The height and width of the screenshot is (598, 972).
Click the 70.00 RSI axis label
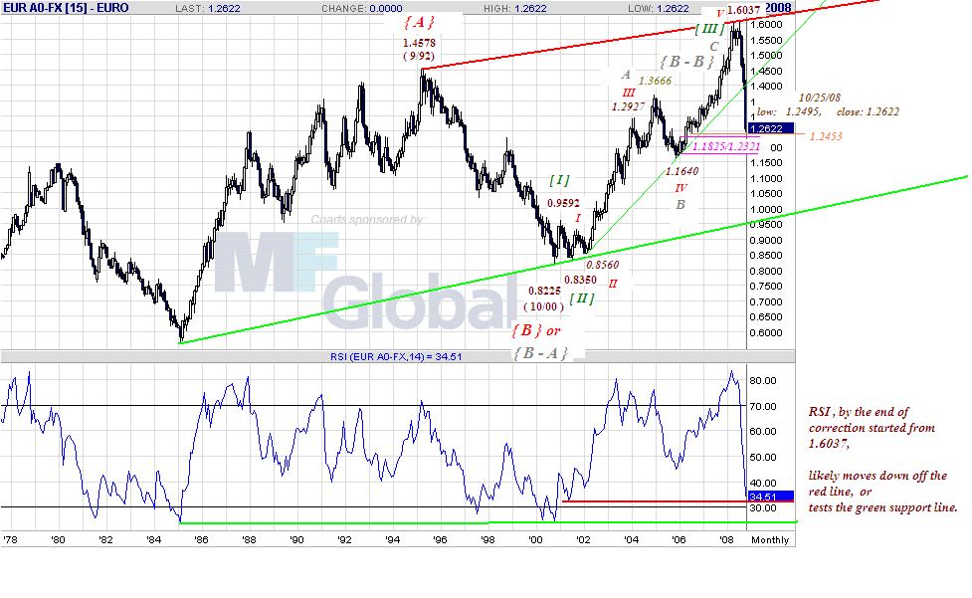[x=763, y=407]
